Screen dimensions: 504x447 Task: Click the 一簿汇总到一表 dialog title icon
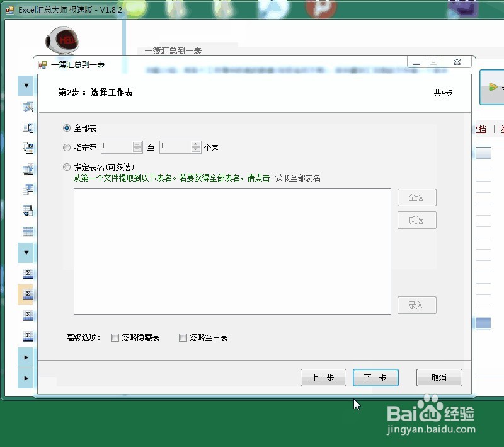pos(43,65)
